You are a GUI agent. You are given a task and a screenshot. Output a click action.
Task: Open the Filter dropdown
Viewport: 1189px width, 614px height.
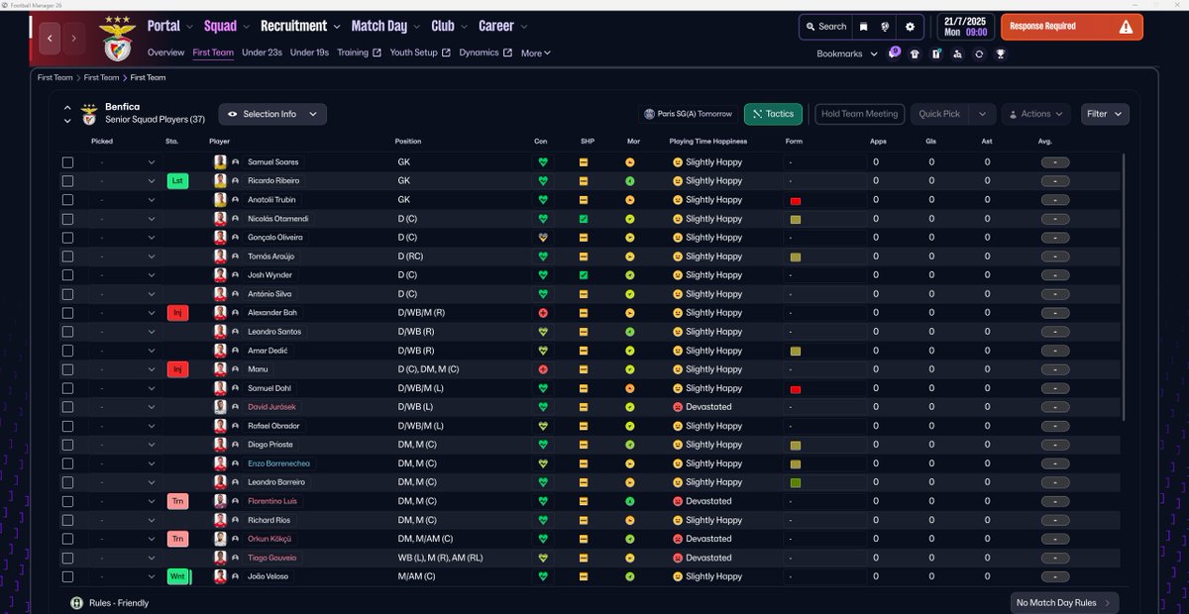(x=1105, y=114)
